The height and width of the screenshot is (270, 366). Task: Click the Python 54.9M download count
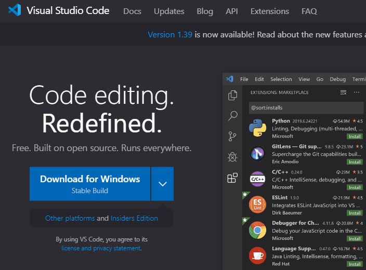click(341, 121)
